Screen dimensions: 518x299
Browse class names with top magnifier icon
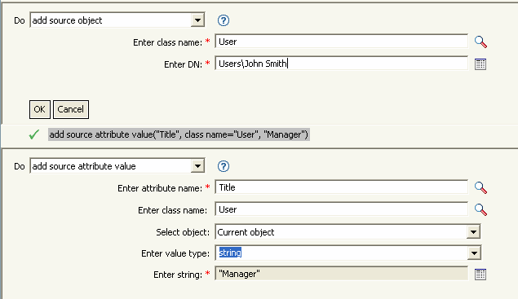480,42
